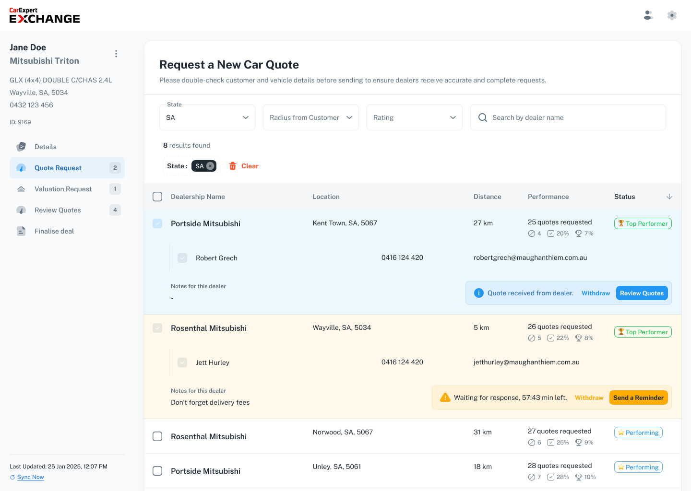Screen dimensions: 691x491
Task: Click the 20% accepted icon in Kent Town row
Action: click(x=551, y=234)
